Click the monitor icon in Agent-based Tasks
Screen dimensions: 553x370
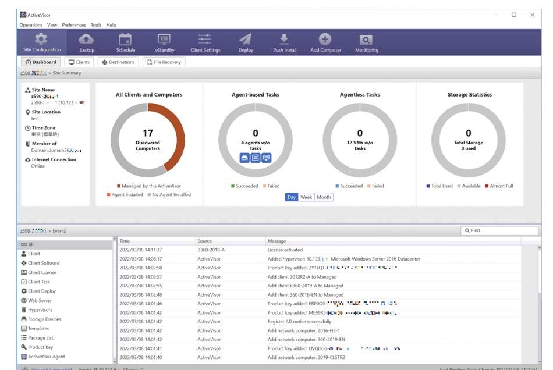coord(266,158)
